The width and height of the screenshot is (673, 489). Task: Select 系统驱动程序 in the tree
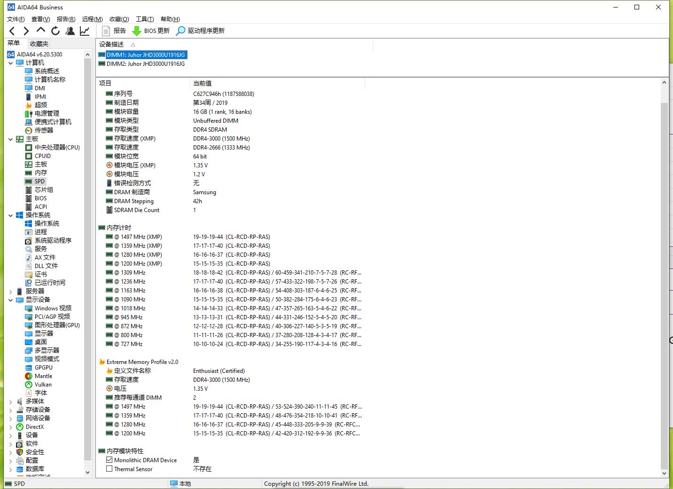[53, 240]
